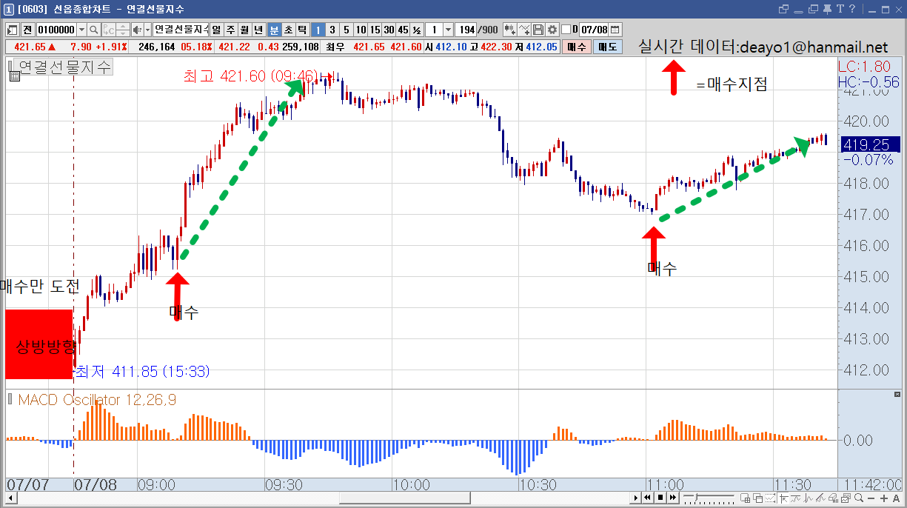Viewport: 907px width, 508px height.
Task: Click the 0100000 symbol code field
Action: (x=56, y=30)
